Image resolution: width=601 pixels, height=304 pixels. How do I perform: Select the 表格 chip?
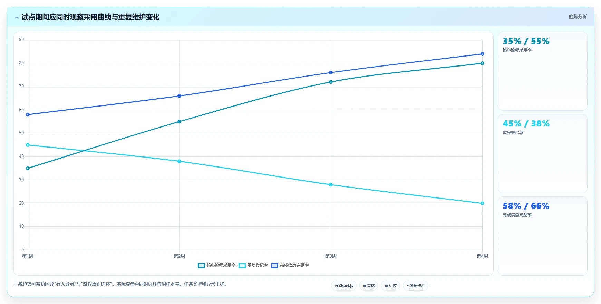369,286
